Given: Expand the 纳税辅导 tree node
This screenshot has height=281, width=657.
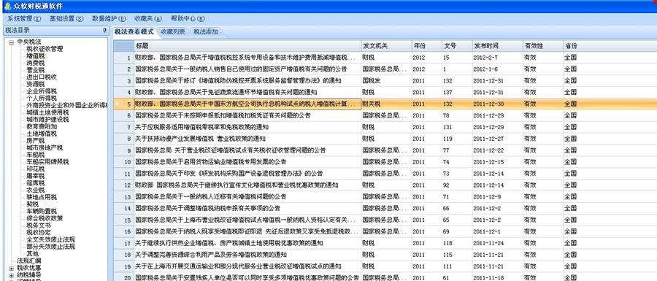Looking at the screenshot, I should click(x=11, y=275).
